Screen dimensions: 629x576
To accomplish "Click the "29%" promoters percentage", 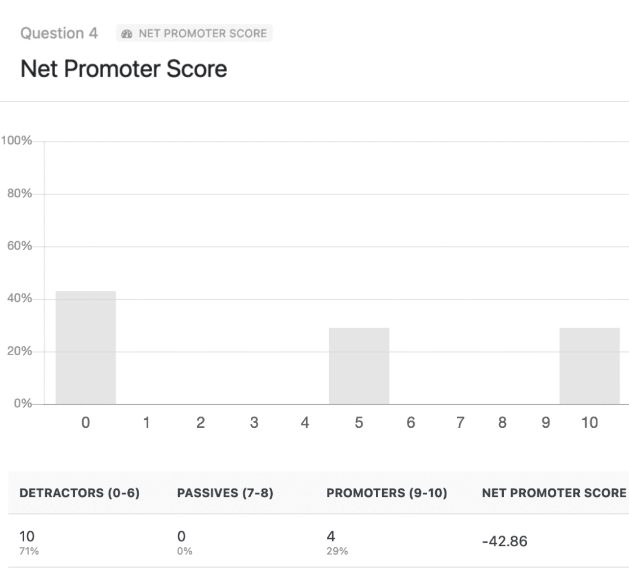I will [337, 552].
